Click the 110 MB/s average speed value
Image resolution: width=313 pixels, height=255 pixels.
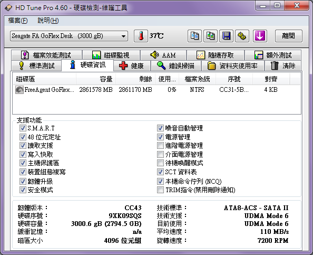(x=275, y=232)
